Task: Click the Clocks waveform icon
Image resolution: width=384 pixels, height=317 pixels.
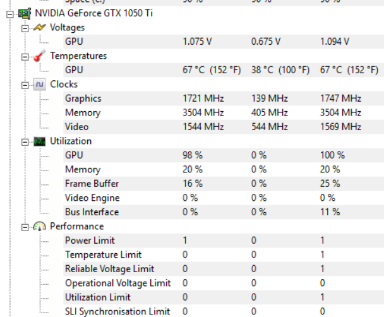Action: point(39,85)
